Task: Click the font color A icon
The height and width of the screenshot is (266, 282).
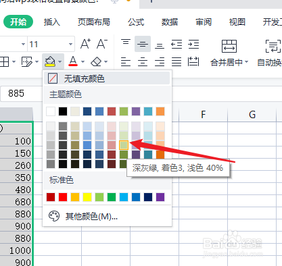Action: click(x=73, y=61)
